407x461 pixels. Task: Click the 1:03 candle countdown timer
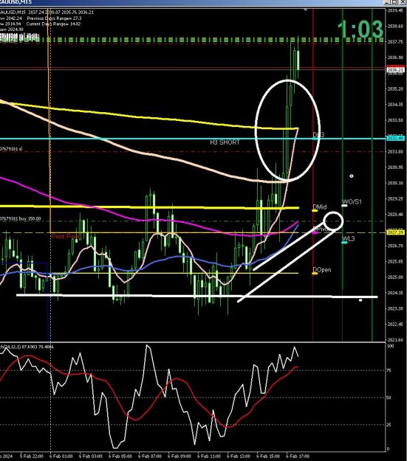(360, 29)
